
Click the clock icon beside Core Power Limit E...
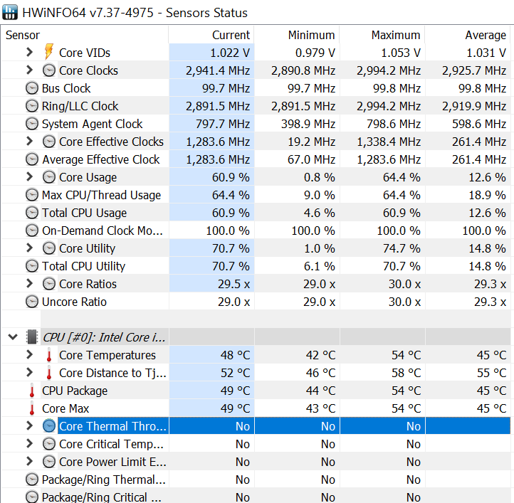click(x=49, y=462)
